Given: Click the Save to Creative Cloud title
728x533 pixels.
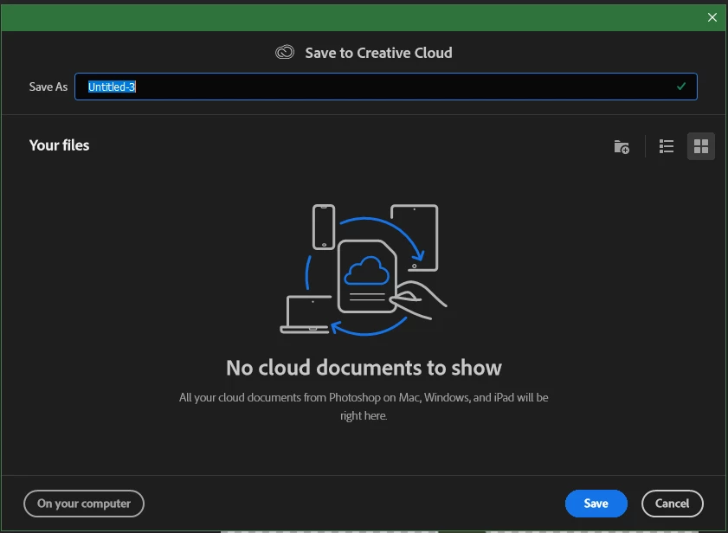Looking at the screenshot, I should [x=378, y=53].
